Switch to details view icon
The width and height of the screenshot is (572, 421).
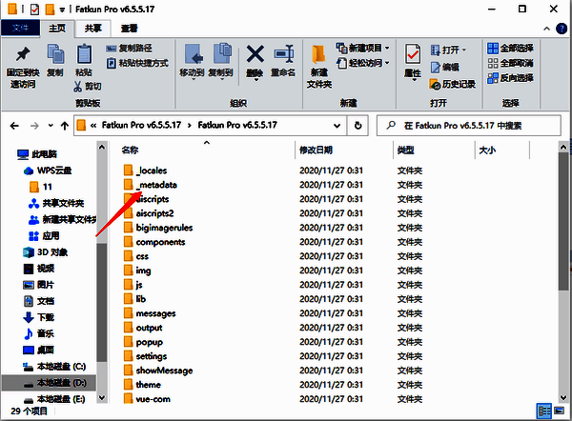[544, 411]
